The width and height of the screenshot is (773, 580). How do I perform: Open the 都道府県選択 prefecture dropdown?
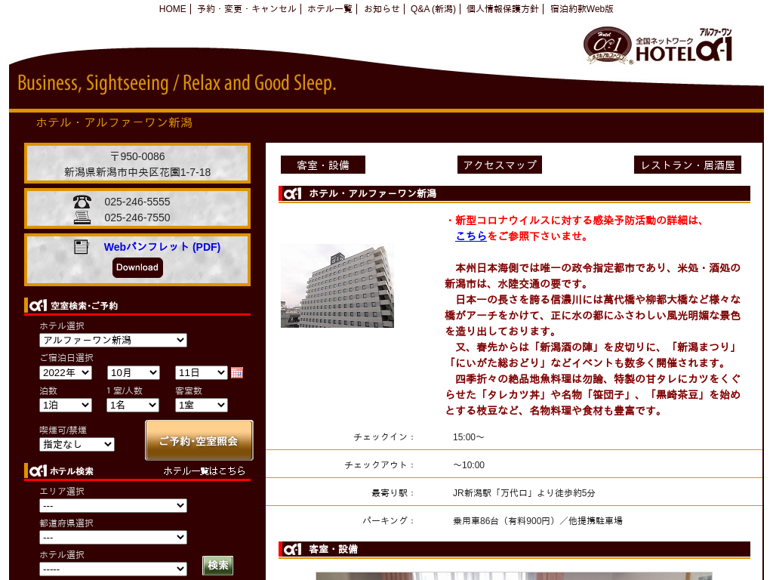pyautogui.click(x=113, y=537)
